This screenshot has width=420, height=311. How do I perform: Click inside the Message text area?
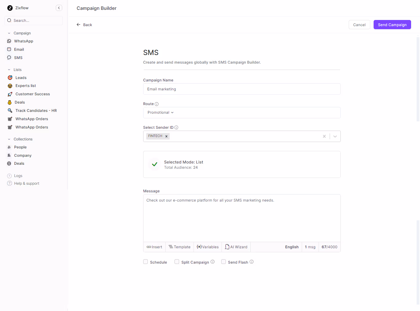tap(242, 218)
